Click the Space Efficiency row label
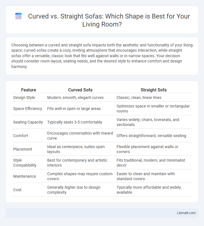 (28, 109)
